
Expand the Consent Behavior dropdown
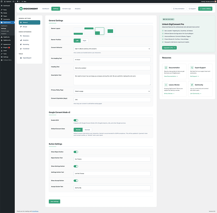point(112,49)
